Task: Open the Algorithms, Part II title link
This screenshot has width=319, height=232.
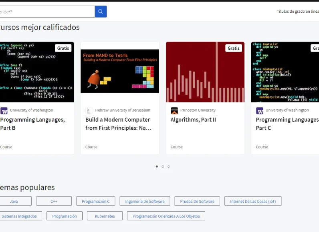Action: click(x=193, y=120)
